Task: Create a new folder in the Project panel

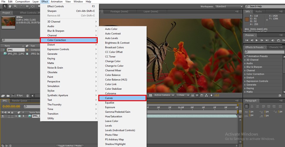Action: point(8,95)
